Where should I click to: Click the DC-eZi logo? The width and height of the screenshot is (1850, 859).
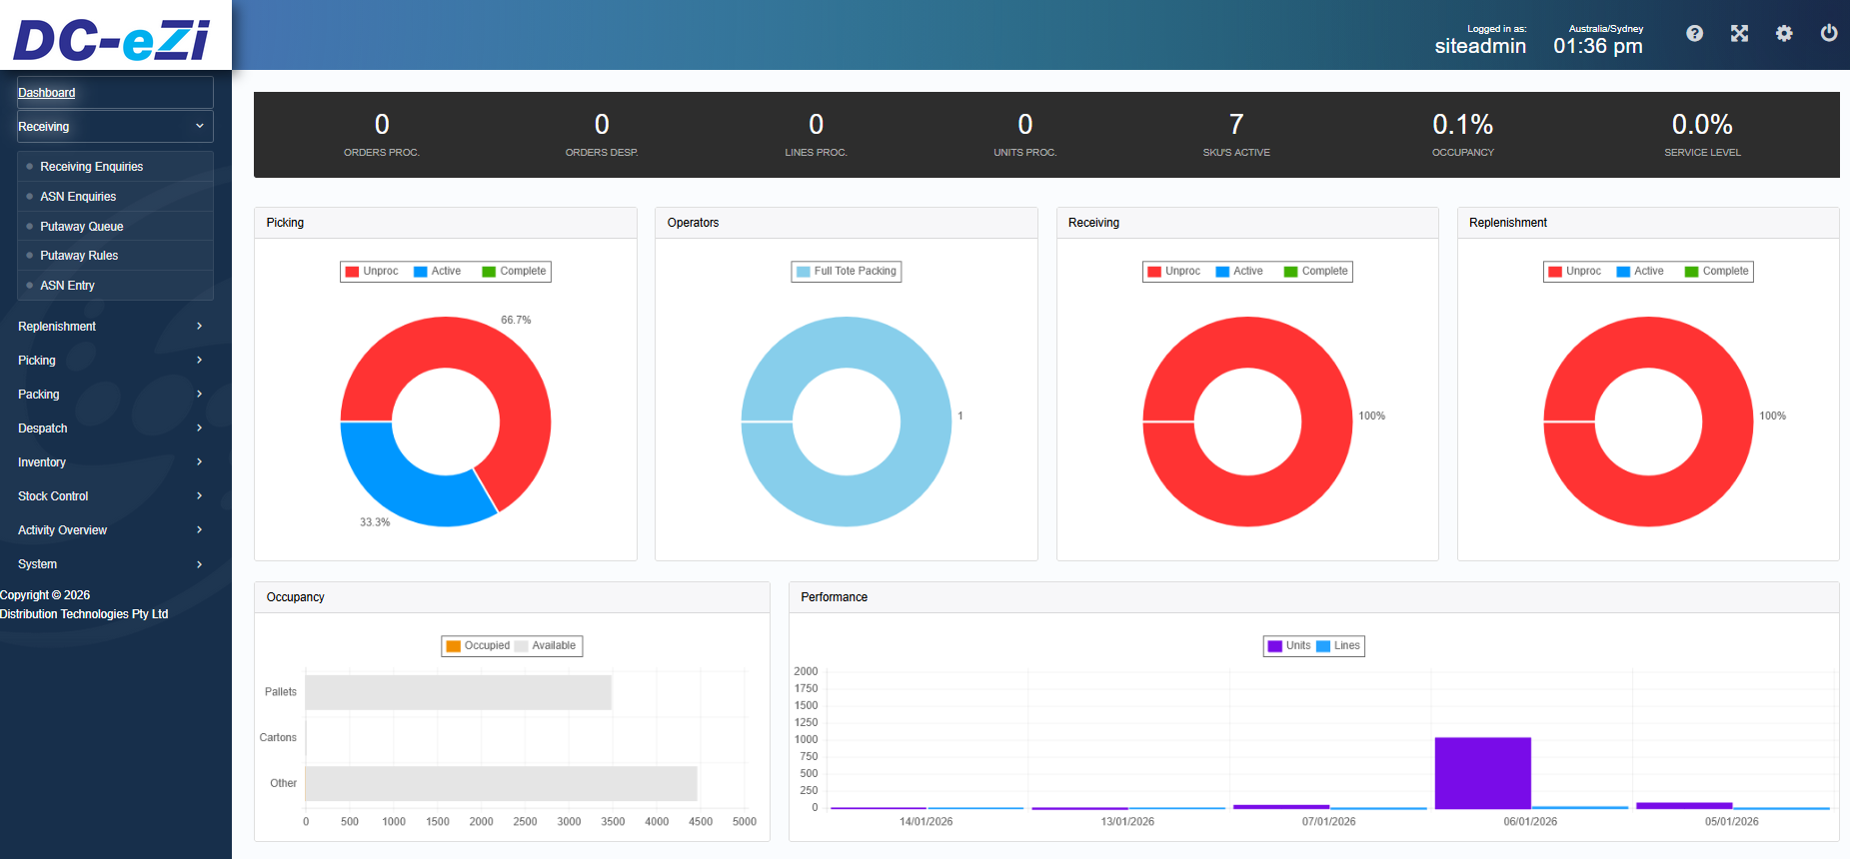[112, 40]
